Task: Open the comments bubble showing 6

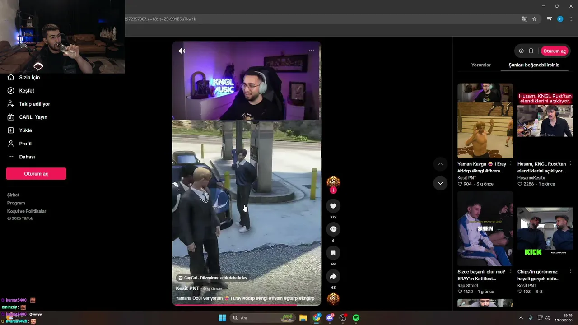Action: click(333, 229)
